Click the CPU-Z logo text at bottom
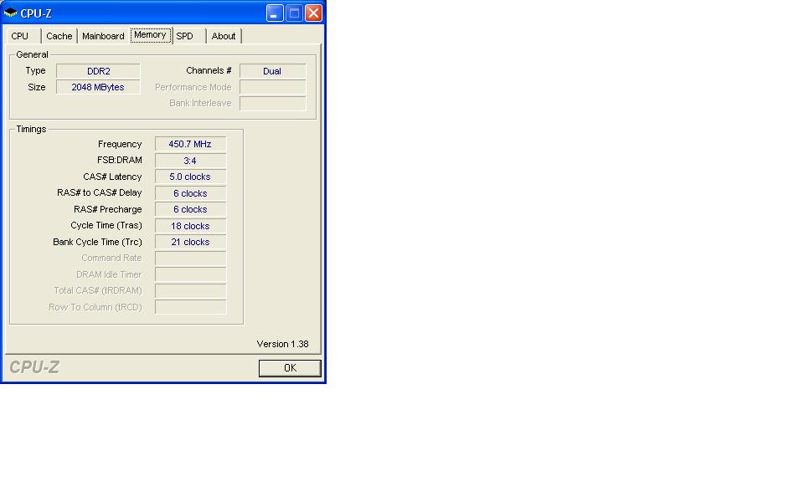The image size is (804, 502). pyautogui.click(x=34, y=366)
